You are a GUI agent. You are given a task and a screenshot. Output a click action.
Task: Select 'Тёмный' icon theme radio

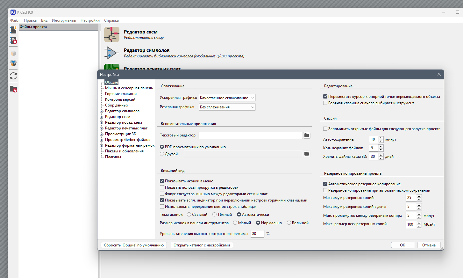pyautogui.click(x=215, y=215)
